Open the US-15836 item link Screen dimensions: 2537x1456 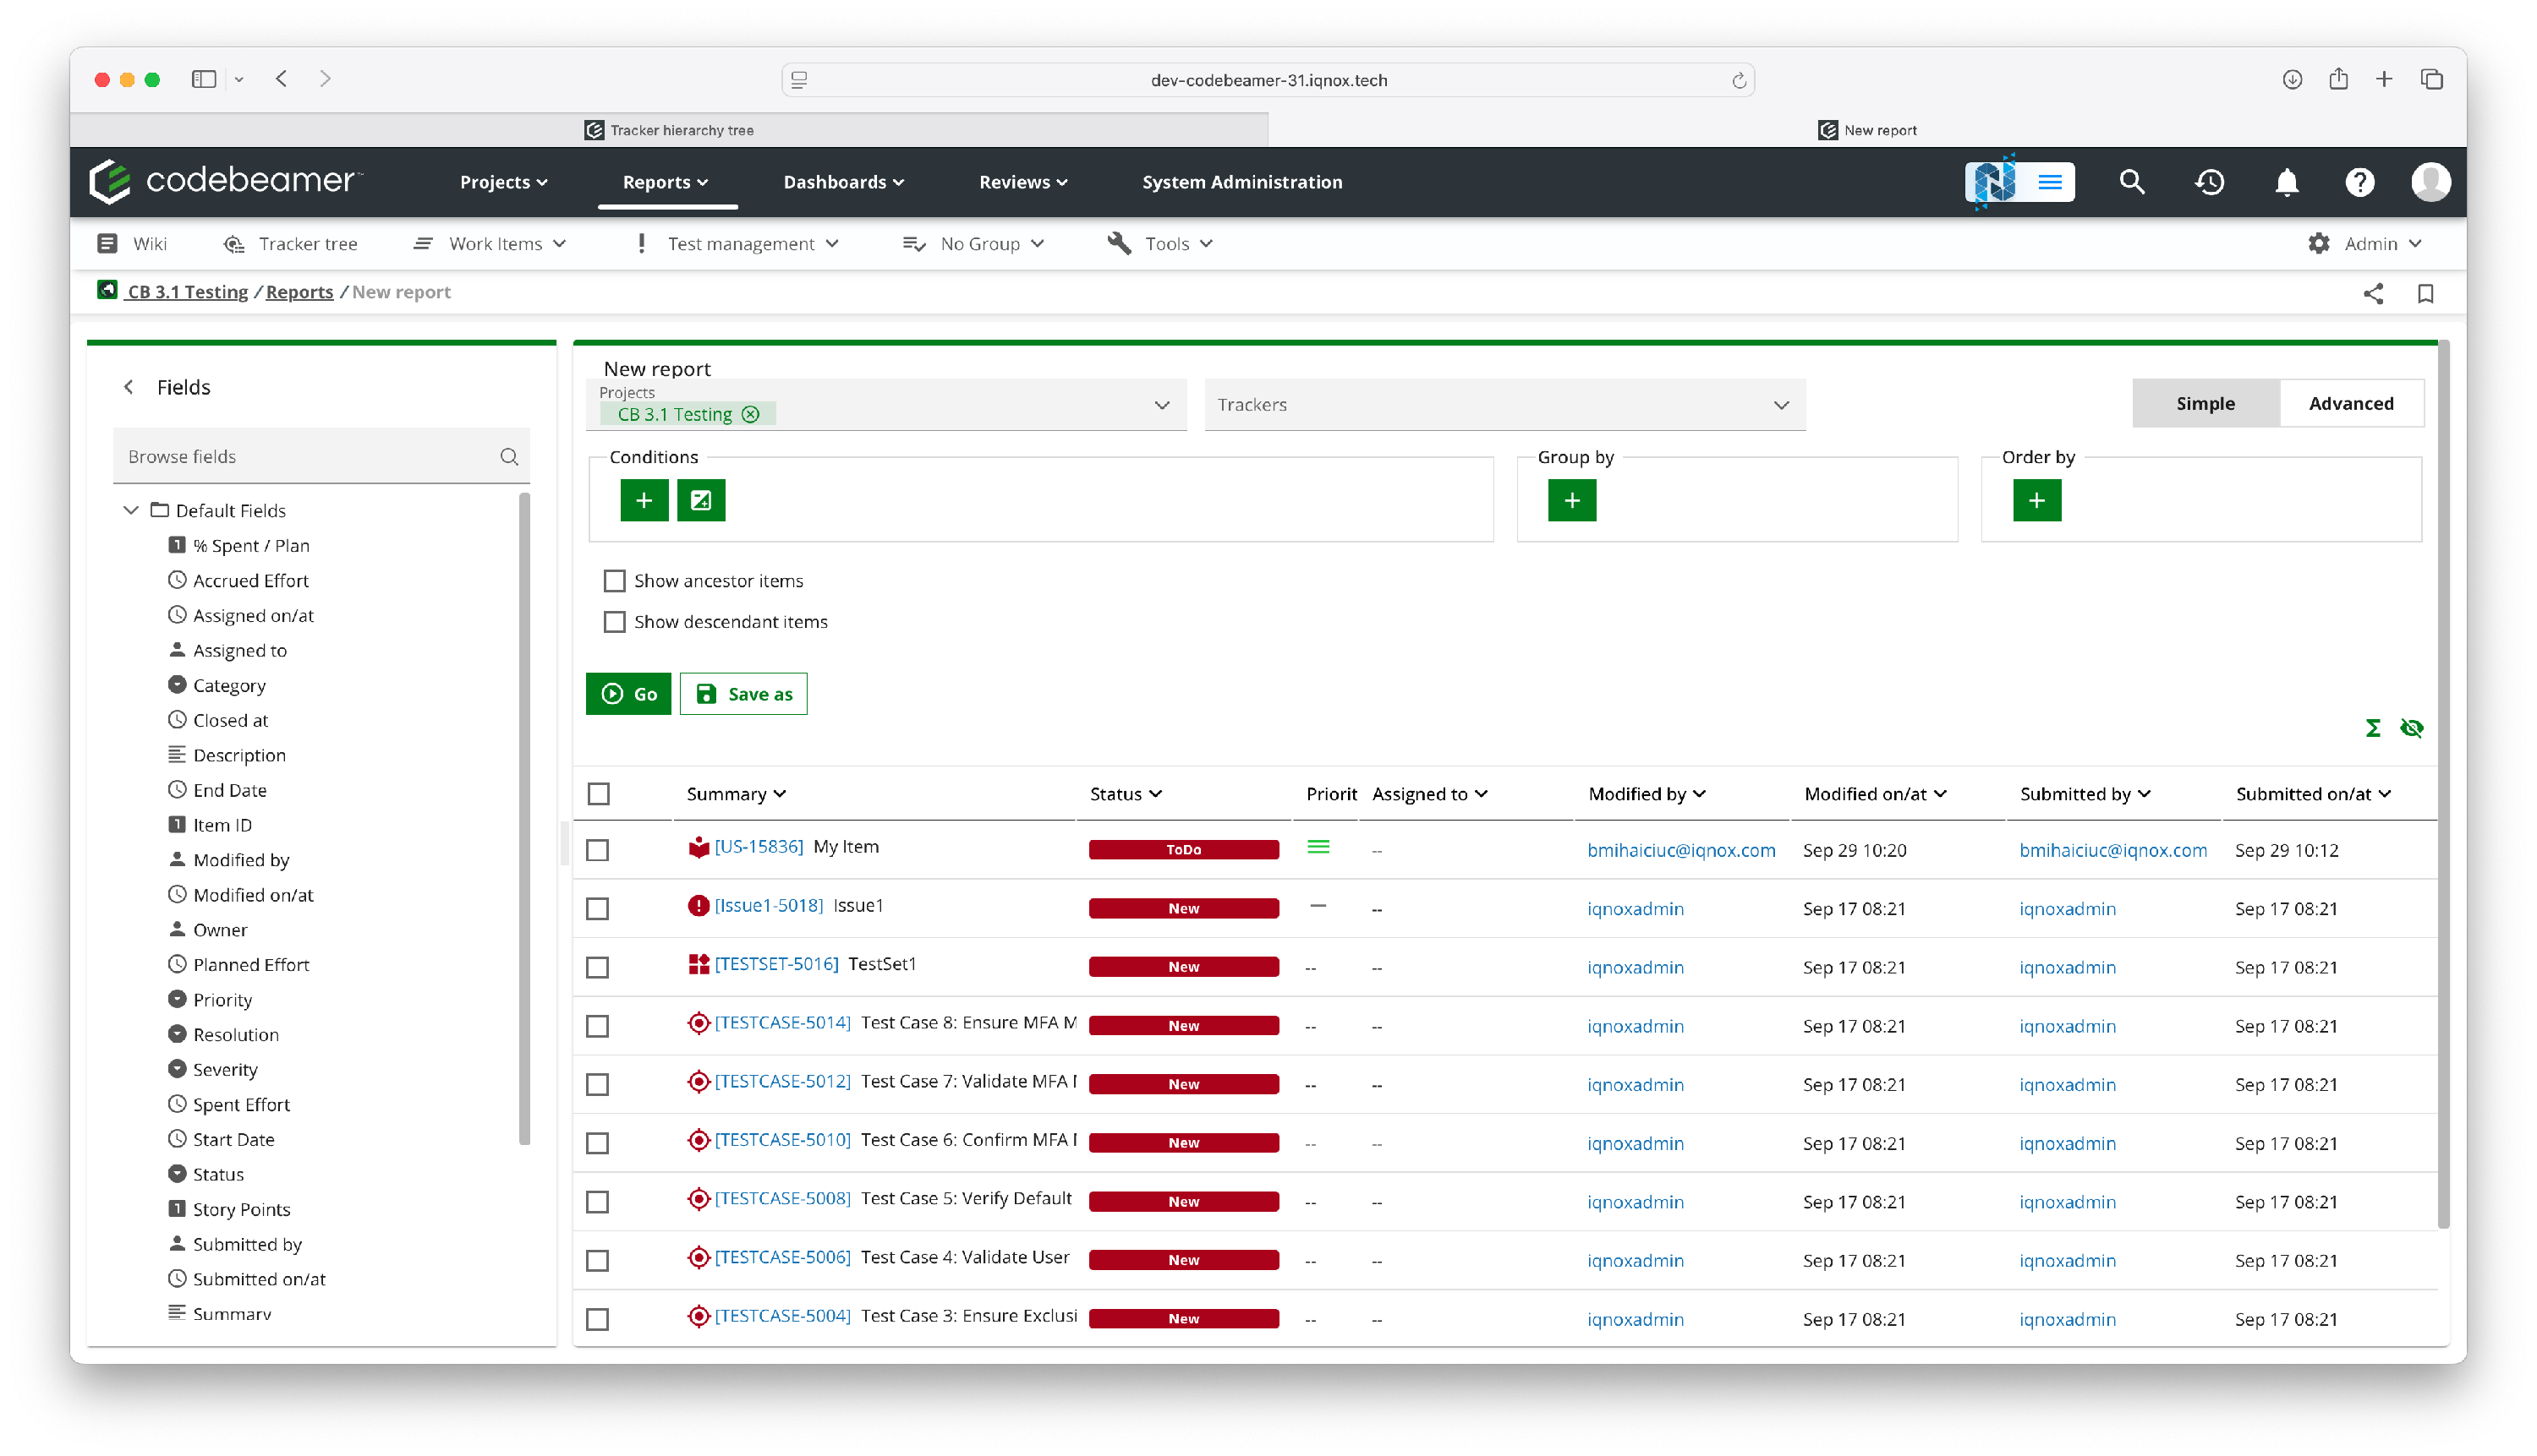759,847
